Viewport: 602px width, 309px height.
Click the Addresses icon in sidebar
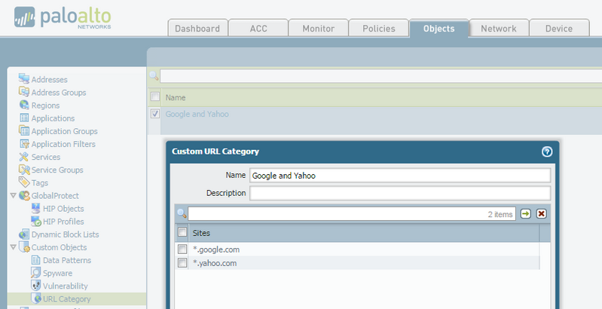click(24, 79)
